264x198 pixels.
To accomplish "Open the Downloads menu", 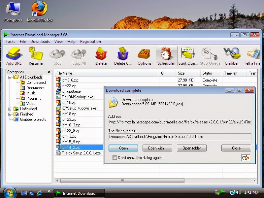I will [x=40, y=42].
